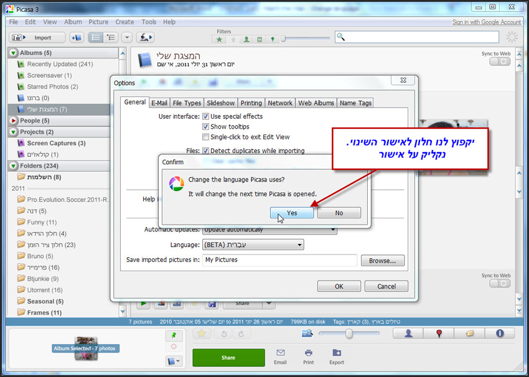Filter by uploaded photos icon

click(x=233, y=39)
